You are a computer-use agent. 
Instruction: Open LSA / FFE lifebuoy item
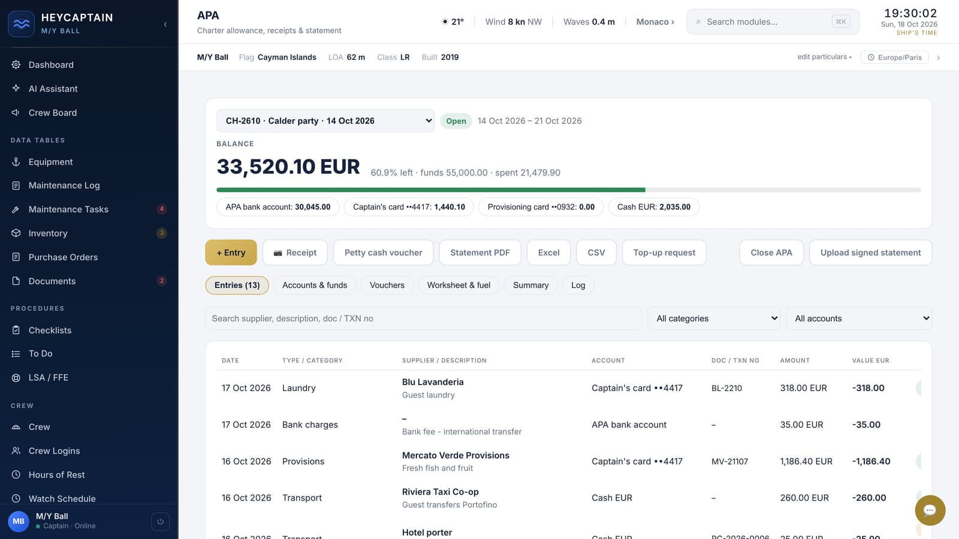89,378
